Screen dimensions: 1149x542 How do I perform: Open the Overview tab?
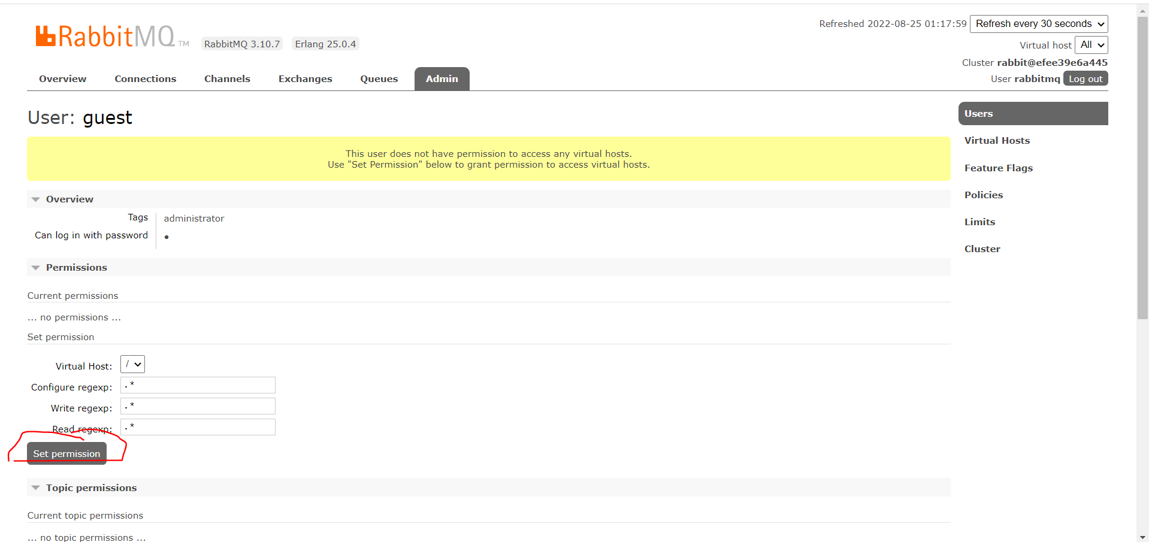(63, 79)
